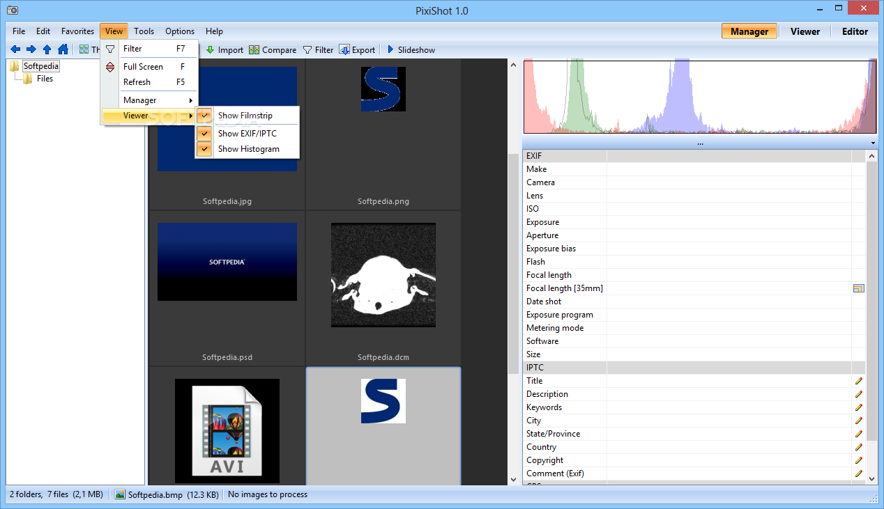Open the Help menu
The width and height of the screenshot is (884, 509).
tap(215, 31)
